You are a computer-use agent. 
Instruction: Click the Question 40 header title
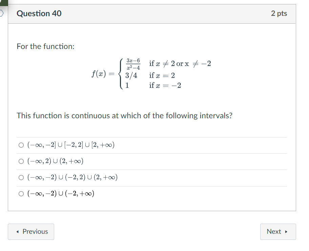coord(39,14)
